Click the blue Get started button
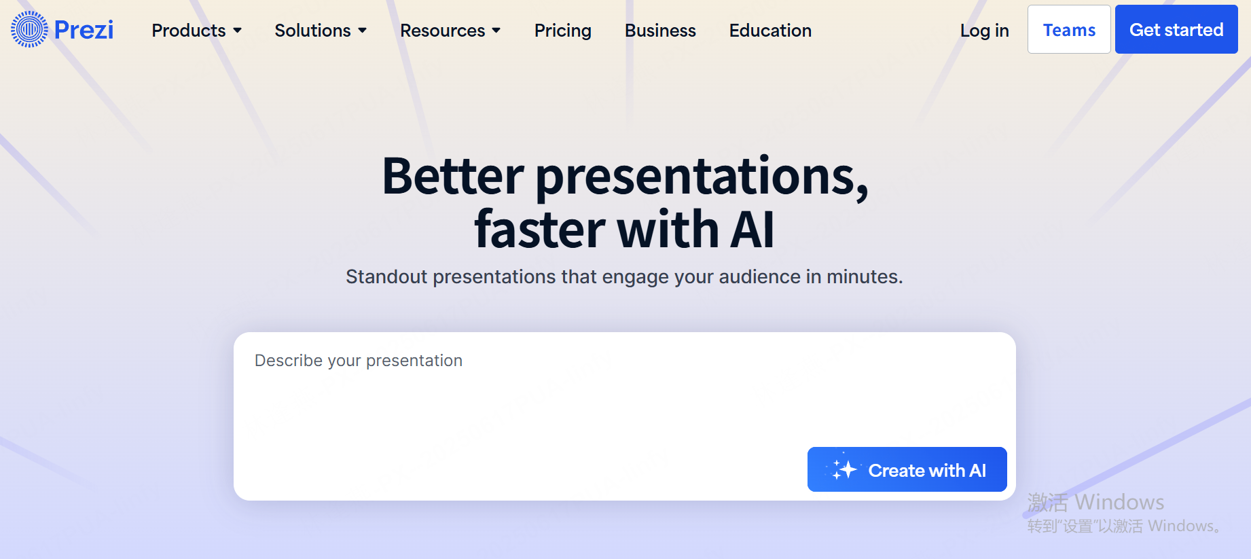The width and height of the screenshot is (1251, 559). point(1176,29)
